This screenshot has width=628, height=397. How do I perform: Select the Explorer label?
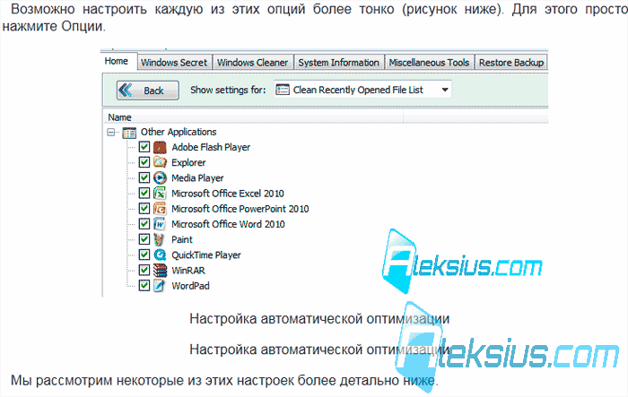point(188,162)
